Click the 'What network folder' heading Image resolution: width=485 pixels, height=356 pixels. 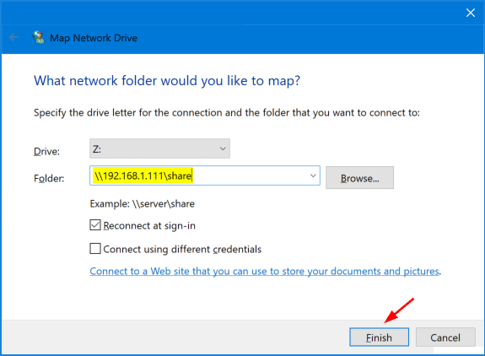167,81
